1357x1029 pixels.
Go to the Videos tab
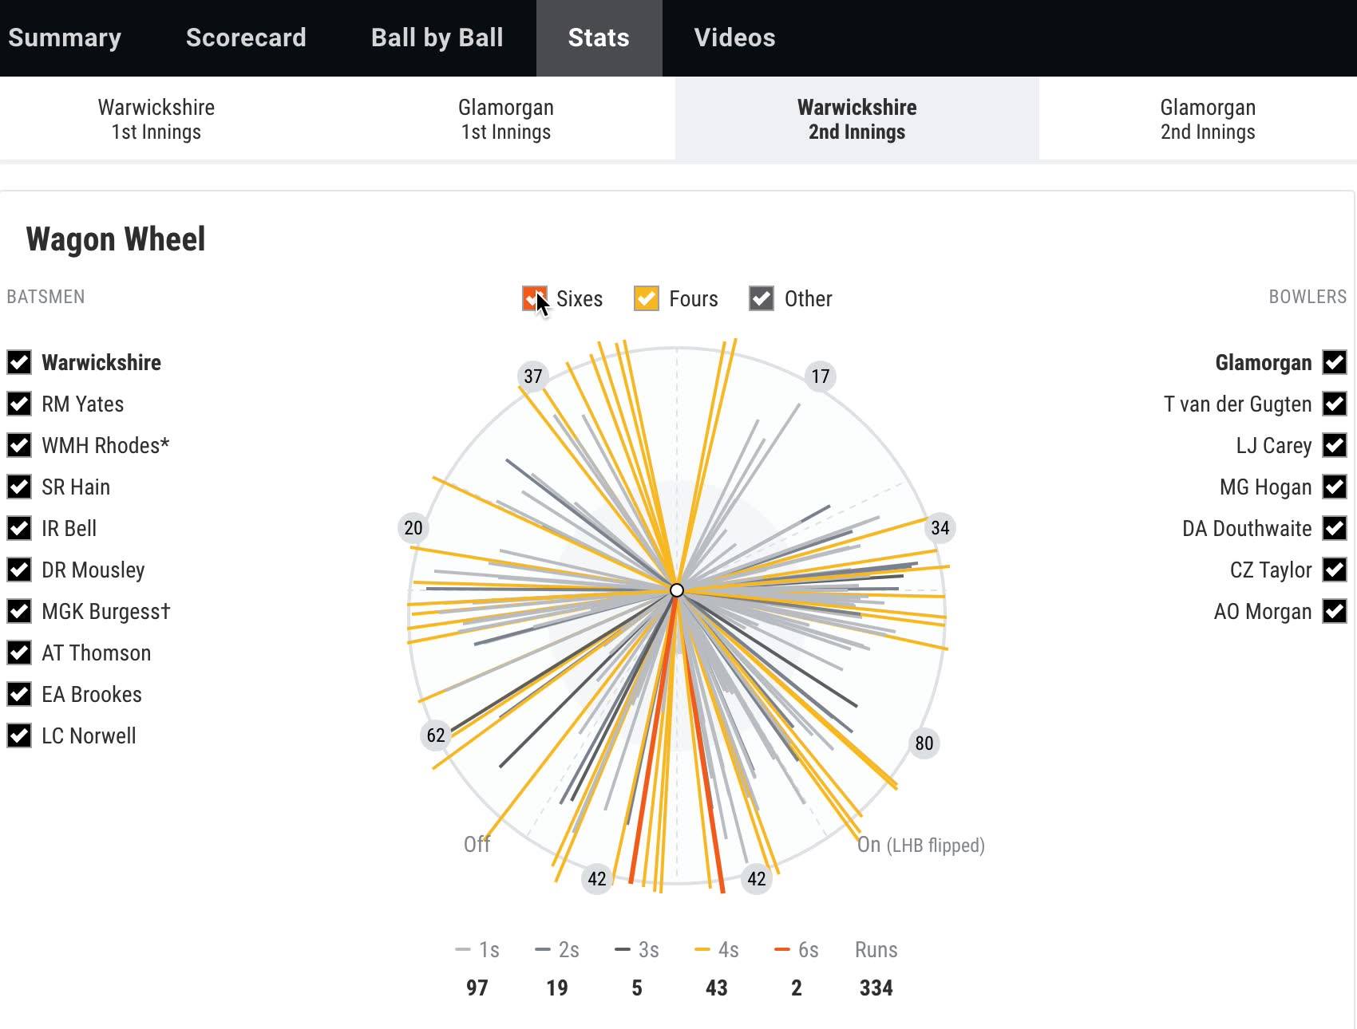coord(735,37)
